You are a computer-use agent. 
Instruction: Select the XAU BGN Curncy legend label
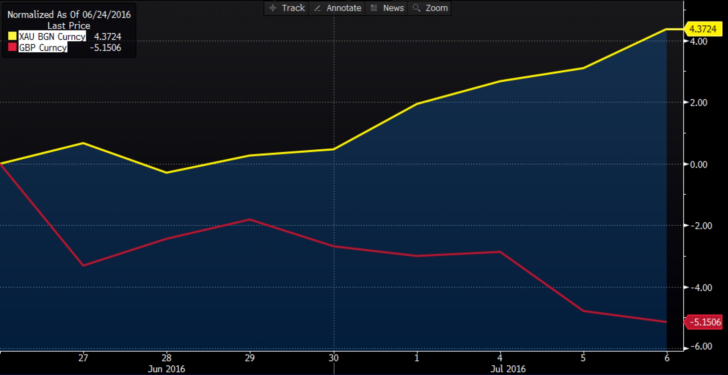52,36
